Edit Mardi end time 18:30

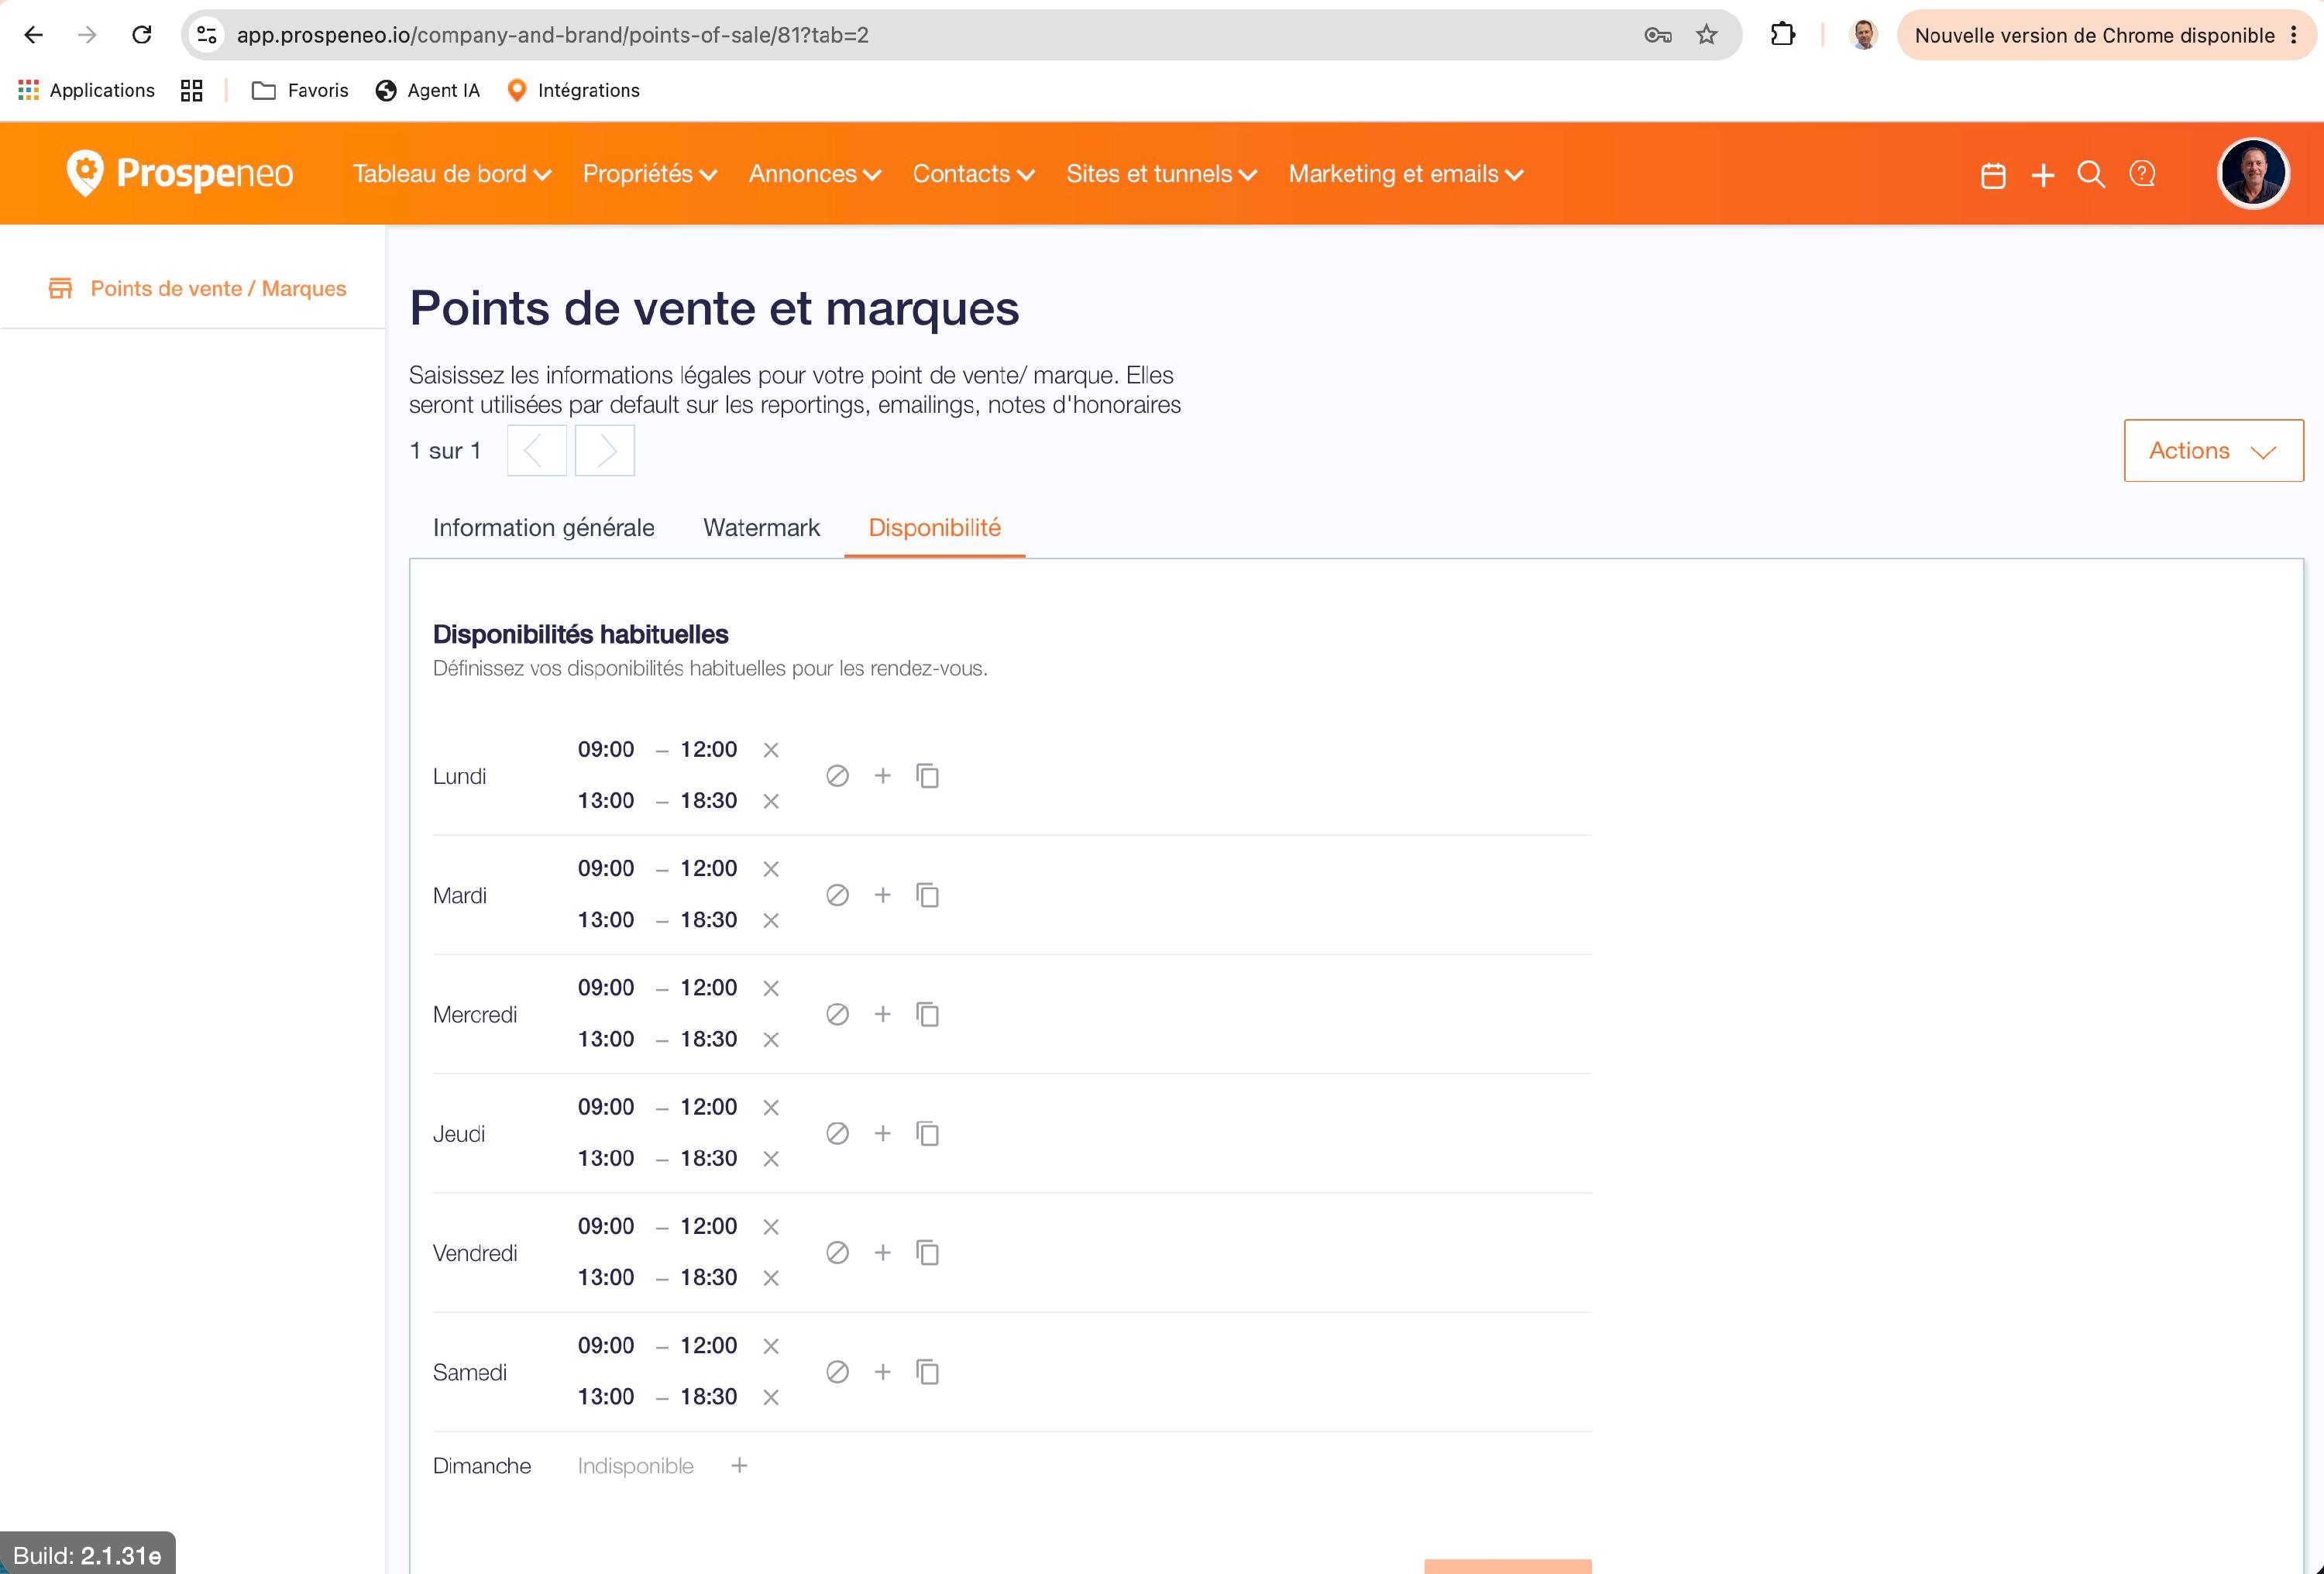click(708, 919)
